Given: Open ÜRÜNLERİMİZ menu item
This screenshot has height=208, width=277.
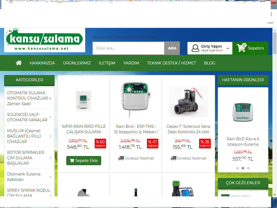Looking at the screenshot, I should (x=77, y=63).
